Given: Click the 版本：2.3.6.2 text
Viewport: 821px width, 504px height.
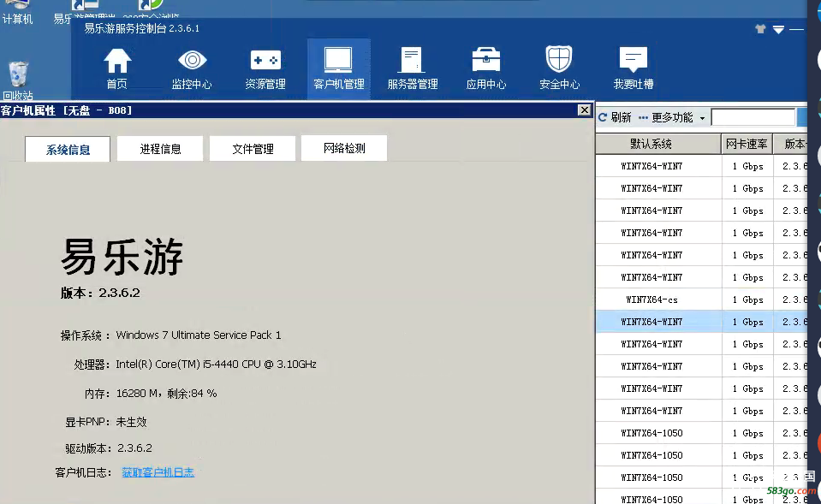Looking at the screenshot, I should pyautogui.click(x=100, y=293).
